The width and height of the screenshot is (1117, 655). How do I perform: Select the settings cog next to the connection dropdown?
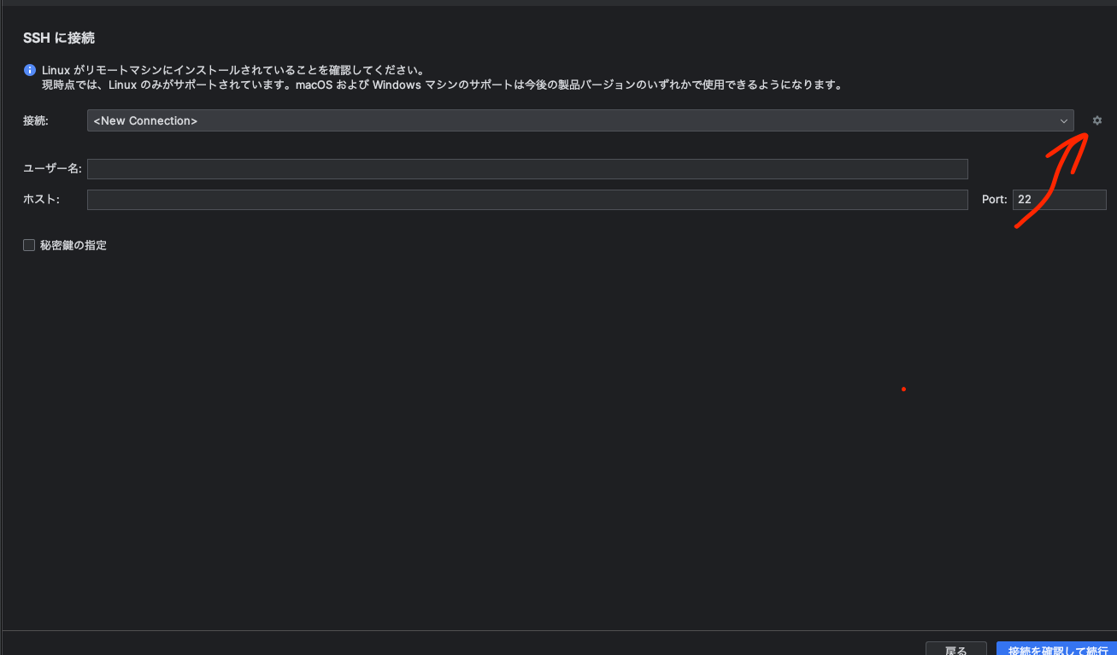tap(1097, 120)
